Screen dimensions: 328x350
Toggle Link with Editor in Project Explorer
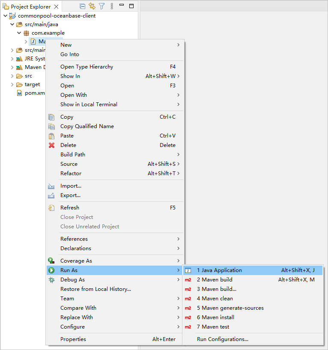pyautogui.click(x=92, y=6)
